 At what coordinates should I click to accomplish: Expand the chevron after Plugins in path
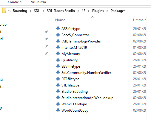107,11
